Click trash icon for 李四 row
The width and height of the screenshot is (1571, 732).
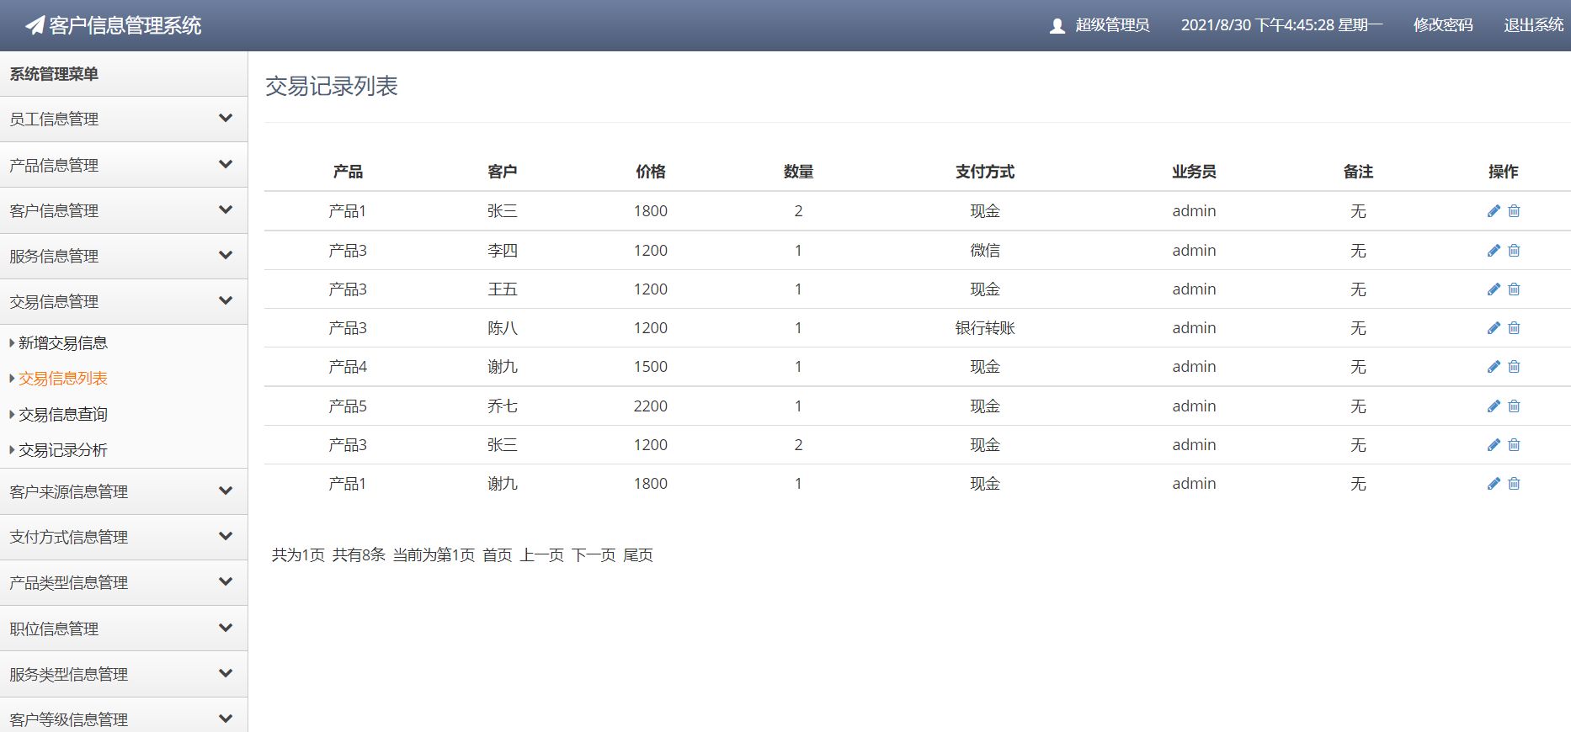click(x=1514, y=251)
